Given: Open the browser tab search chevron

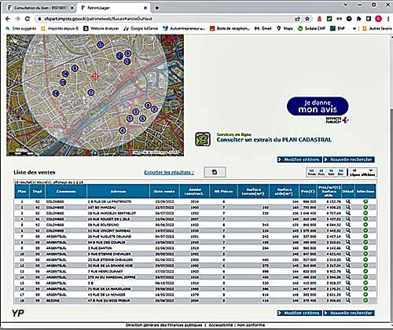Looking at the screenshot, I should 346,5.
